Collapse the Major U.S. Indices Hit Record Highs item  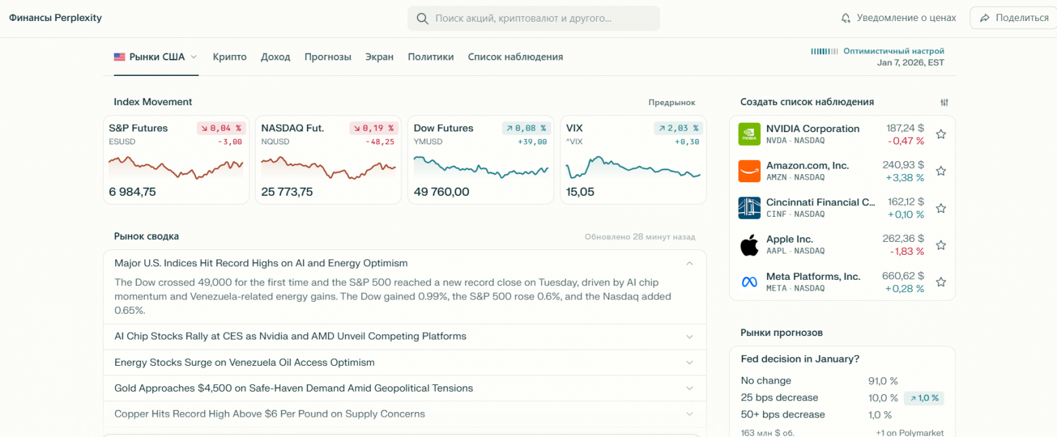[x=689, y=263]
